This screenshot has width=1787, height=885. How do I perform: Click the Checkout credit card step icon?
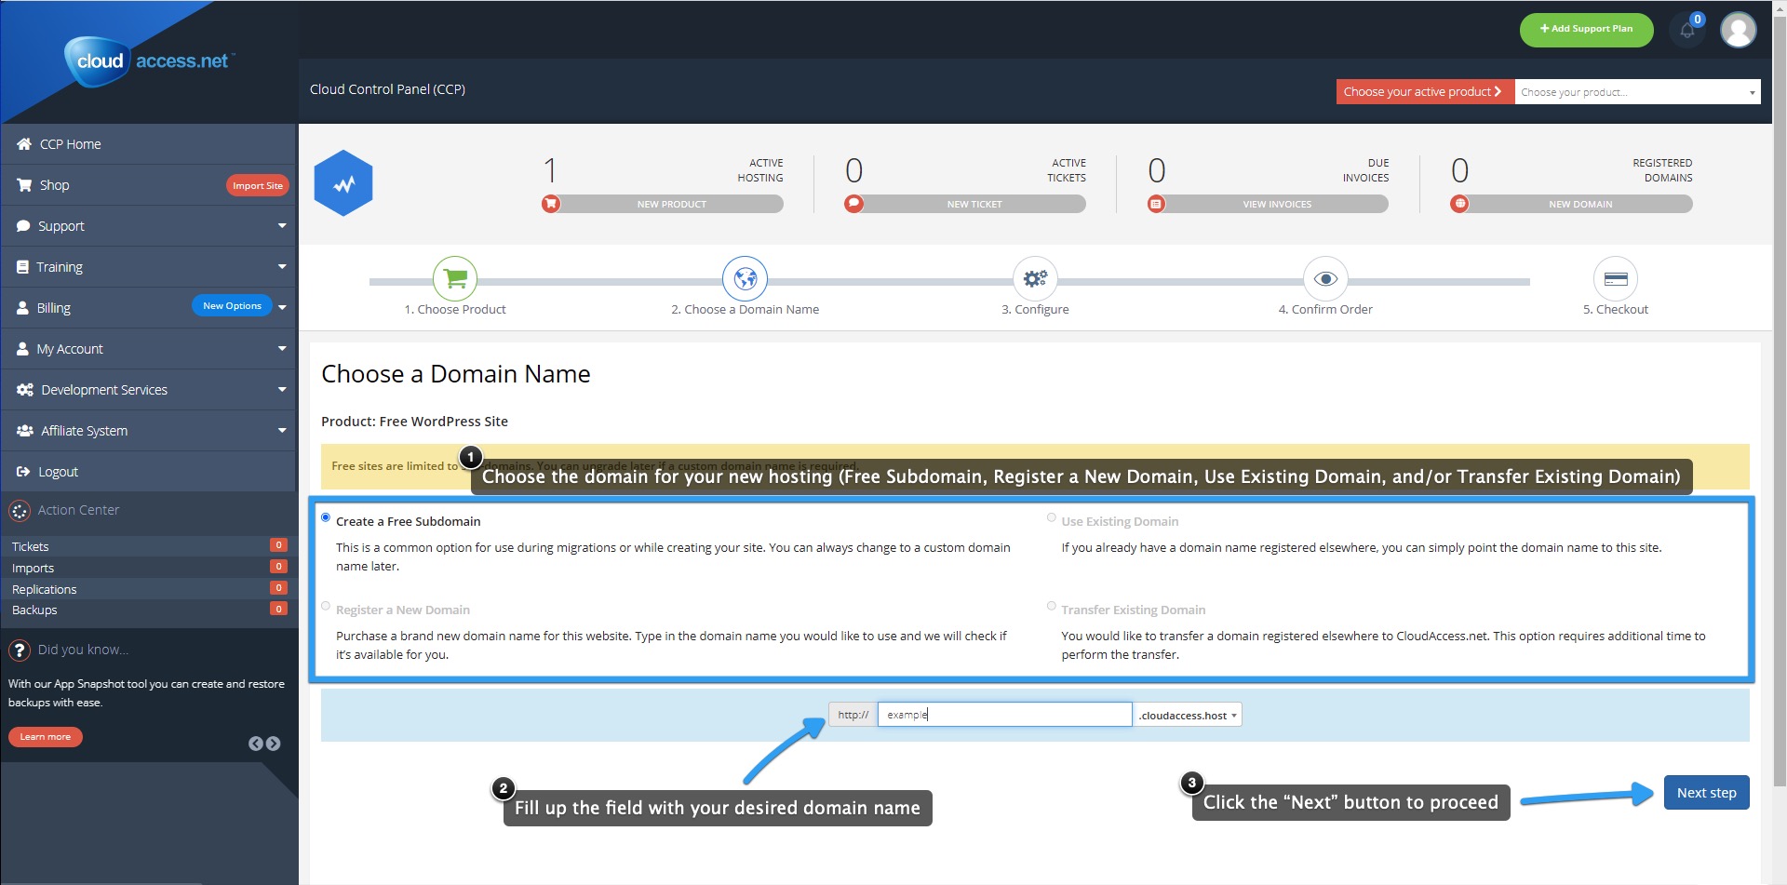coord(1616,278)
